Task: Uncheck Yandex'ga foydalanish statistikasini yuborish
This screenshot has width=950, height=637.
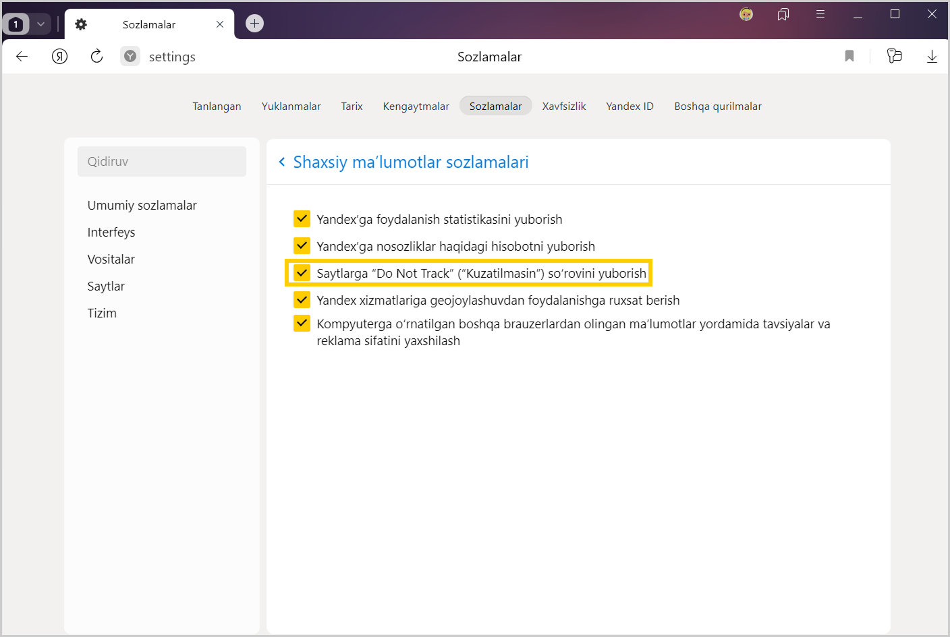Action: point(302,219)
